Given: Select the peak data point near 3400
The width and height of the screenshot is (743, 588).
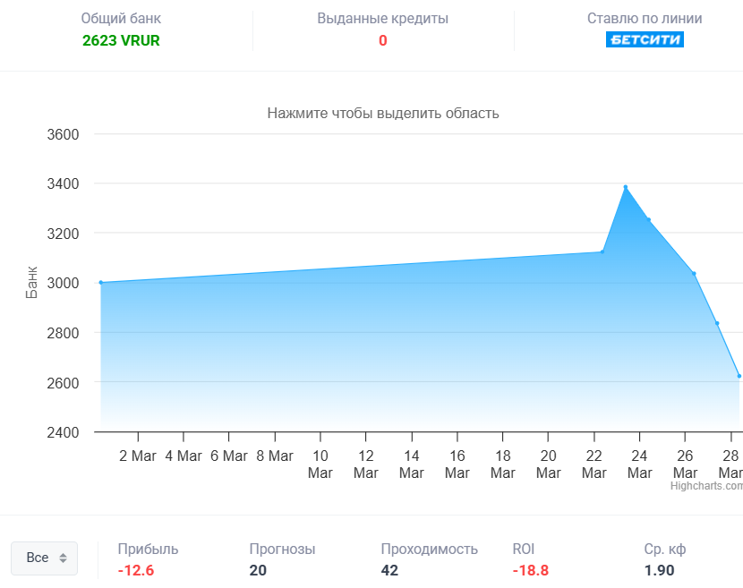Looking at the screenshot, I should click(626, 187).
